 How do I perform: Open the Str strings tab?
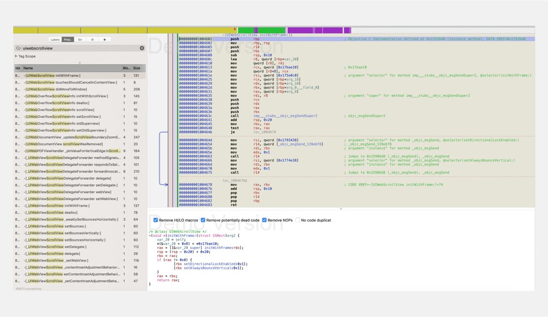coord(80,40)
